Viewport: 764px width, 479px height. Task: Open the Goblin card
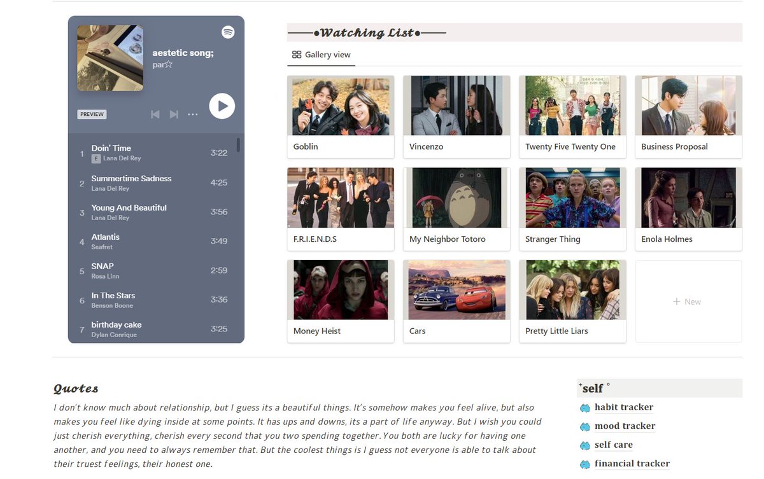(x=341, y=117)
